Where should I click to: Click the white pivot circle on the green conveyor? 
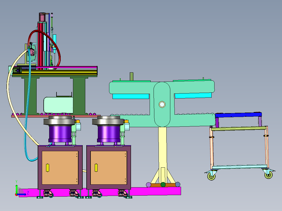162,104
